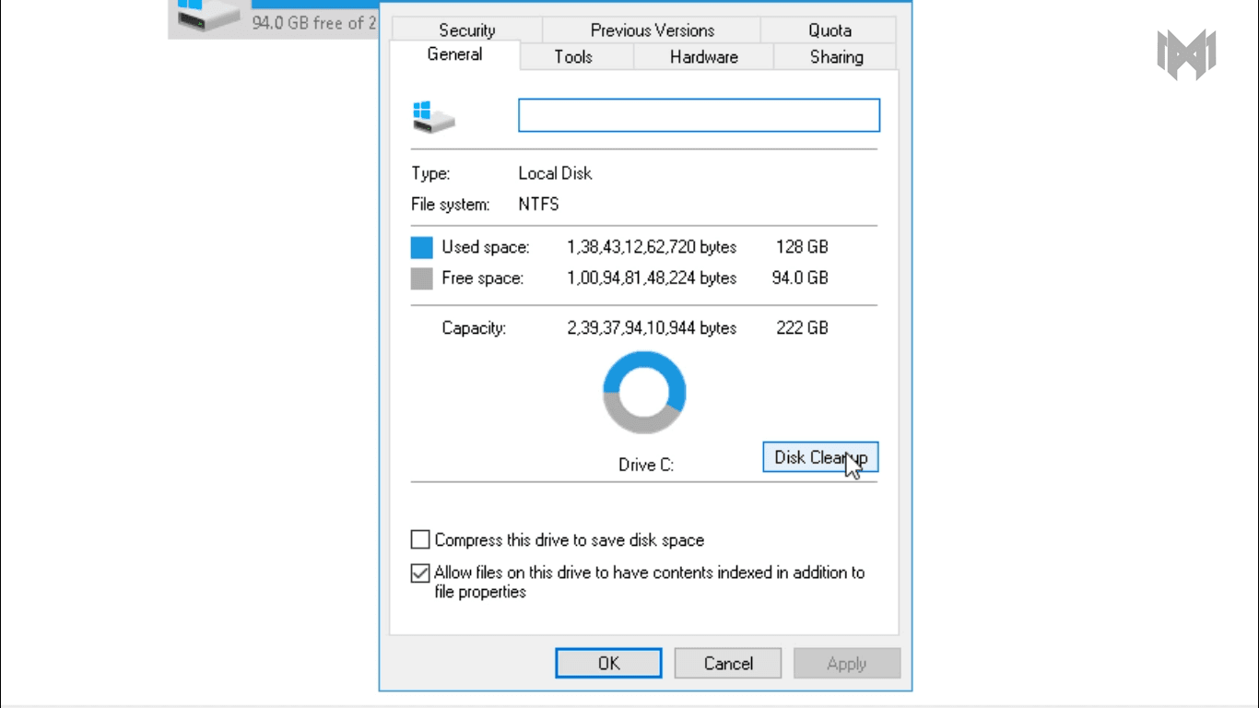
Task: Launch Disk Cleanup
Action: point(820,457)
